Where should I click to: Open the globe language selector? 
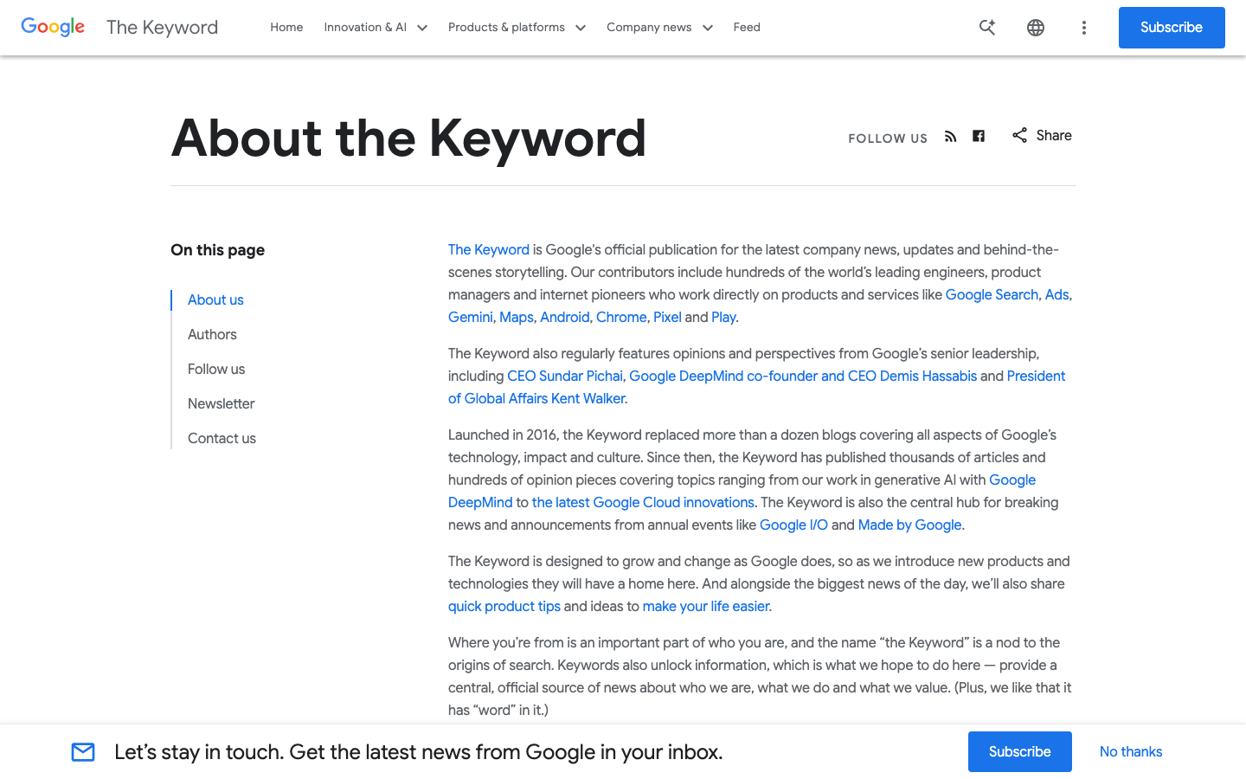[x=1036, y=28]
